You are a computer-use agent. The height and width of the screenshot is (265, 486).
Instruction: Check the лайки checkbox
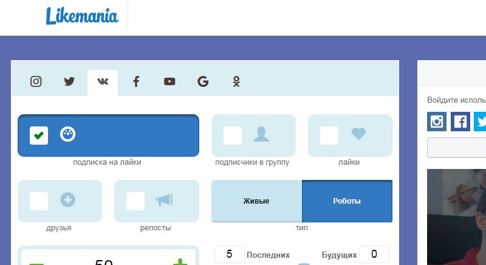point(329,136)
